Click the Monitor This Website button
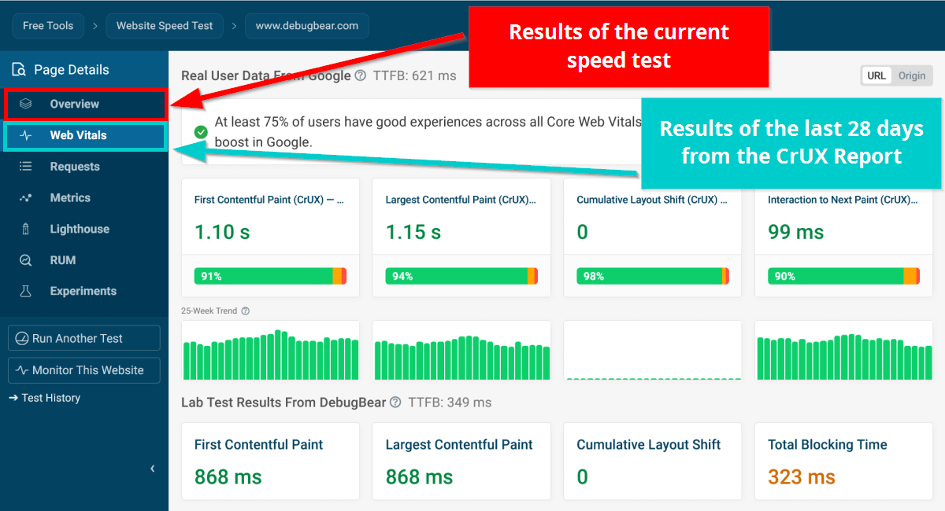This screenshot has width=945, height=511. (x=84, y=370)
